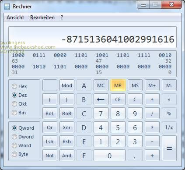Shift left with Lsh button
Image resolution: width=185 pixels, height=170 pixels.
click(50, 142)
